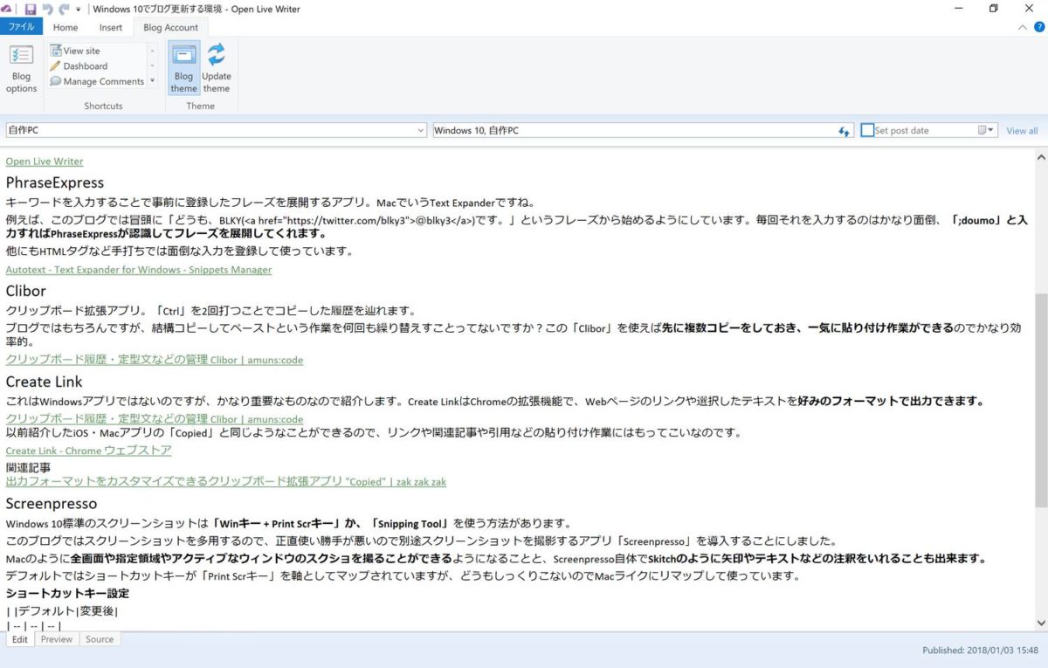This screenshot has height=668, width=1048.
Task: Open Blog options
Action: point(21,69)
